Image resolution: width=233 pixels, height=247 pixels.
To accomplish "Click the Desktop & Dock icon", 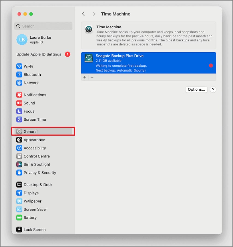I will (x=19, y=185).
